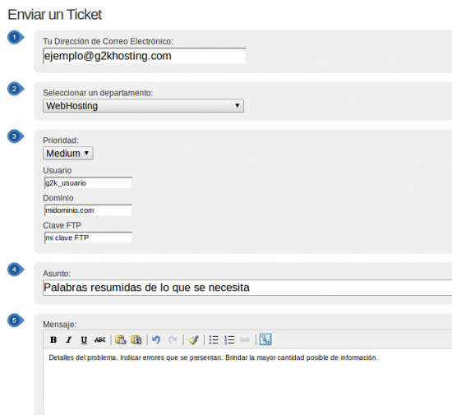Click the 'Tu Dirección de Correo Electrónico:' label
Screen dimensions: 452x415
pyautogui.click(x=108, y=41)
